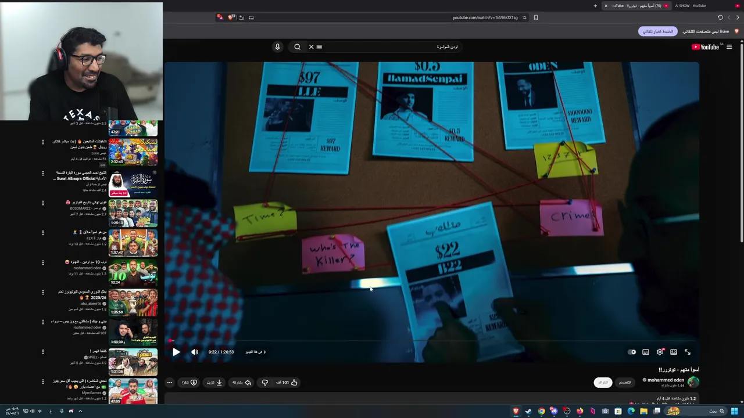744x418 pixels.
Task: Open the mohammed oden channel avatar
Action: point(693,382)
